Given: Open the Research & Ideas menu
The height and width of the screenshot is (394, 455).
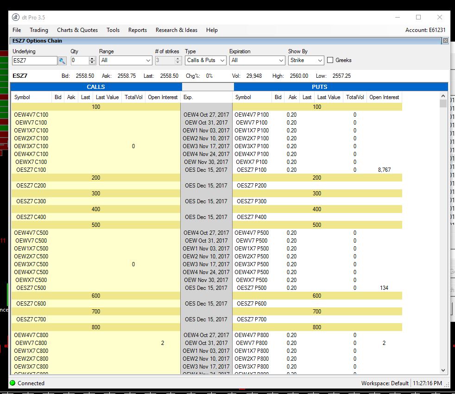Looking at the screenshot, I should pos(177,30).
